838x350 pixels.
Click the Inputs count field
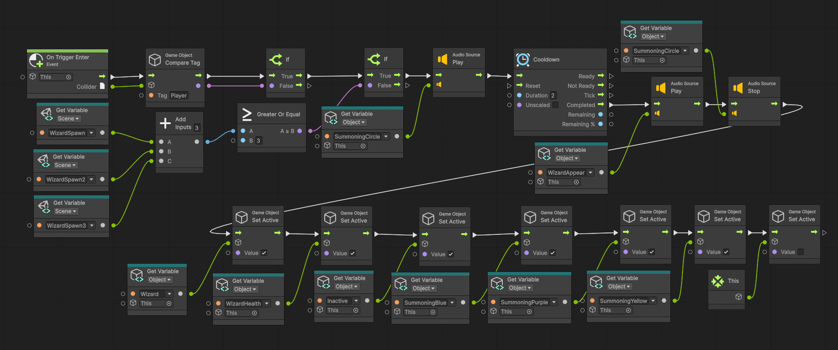(x=197, y=128)
